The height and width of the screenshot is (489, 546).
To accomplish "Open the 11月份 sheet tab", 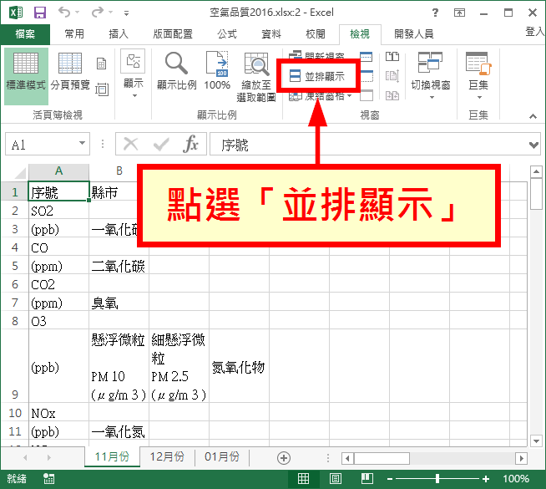I will click(x=112, y=456).
